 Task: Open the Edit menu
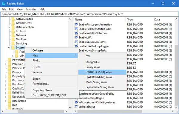point(11,9)
